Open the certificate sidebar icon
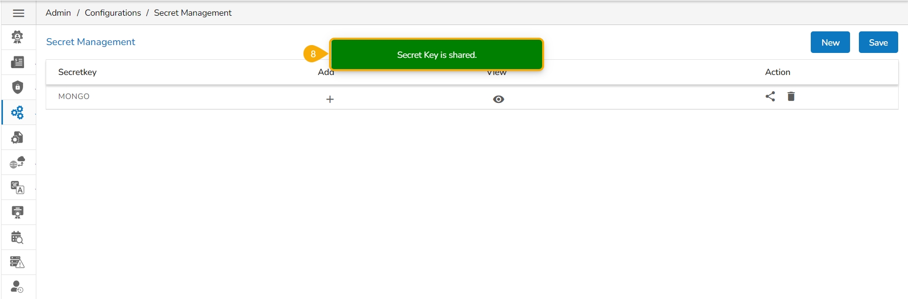908x299 pixels. pyautogui.click(x=18, y=212)
